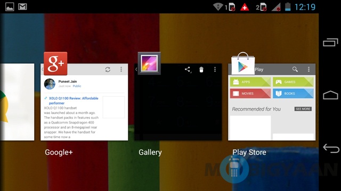
Task: Tap the Play Store app label
Action: [x=249, y=152]
